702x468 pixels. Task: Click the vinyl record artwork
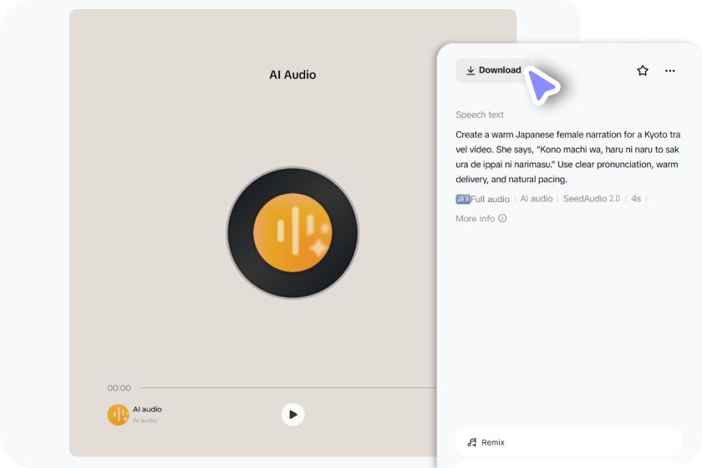click(x=292, y=232)
